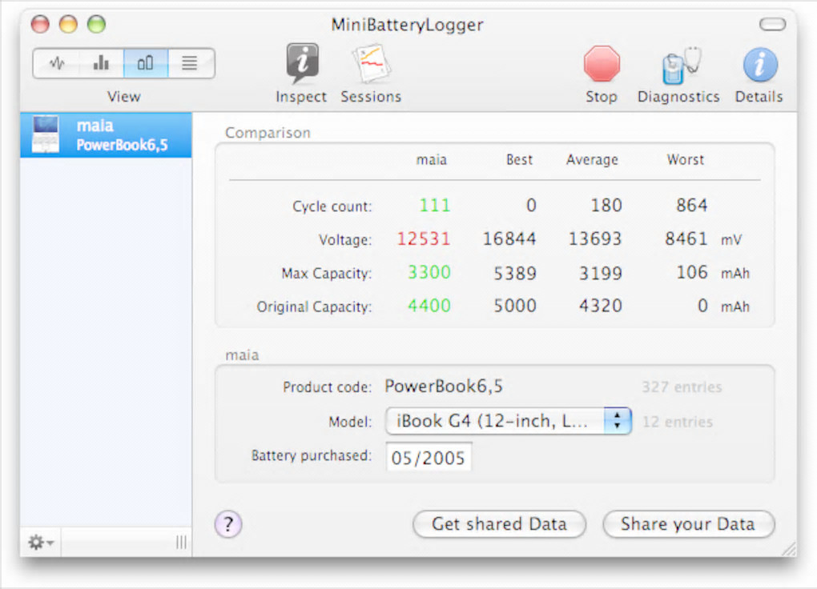Run Diagnostics from the toolbar

(x=678, y=74)
